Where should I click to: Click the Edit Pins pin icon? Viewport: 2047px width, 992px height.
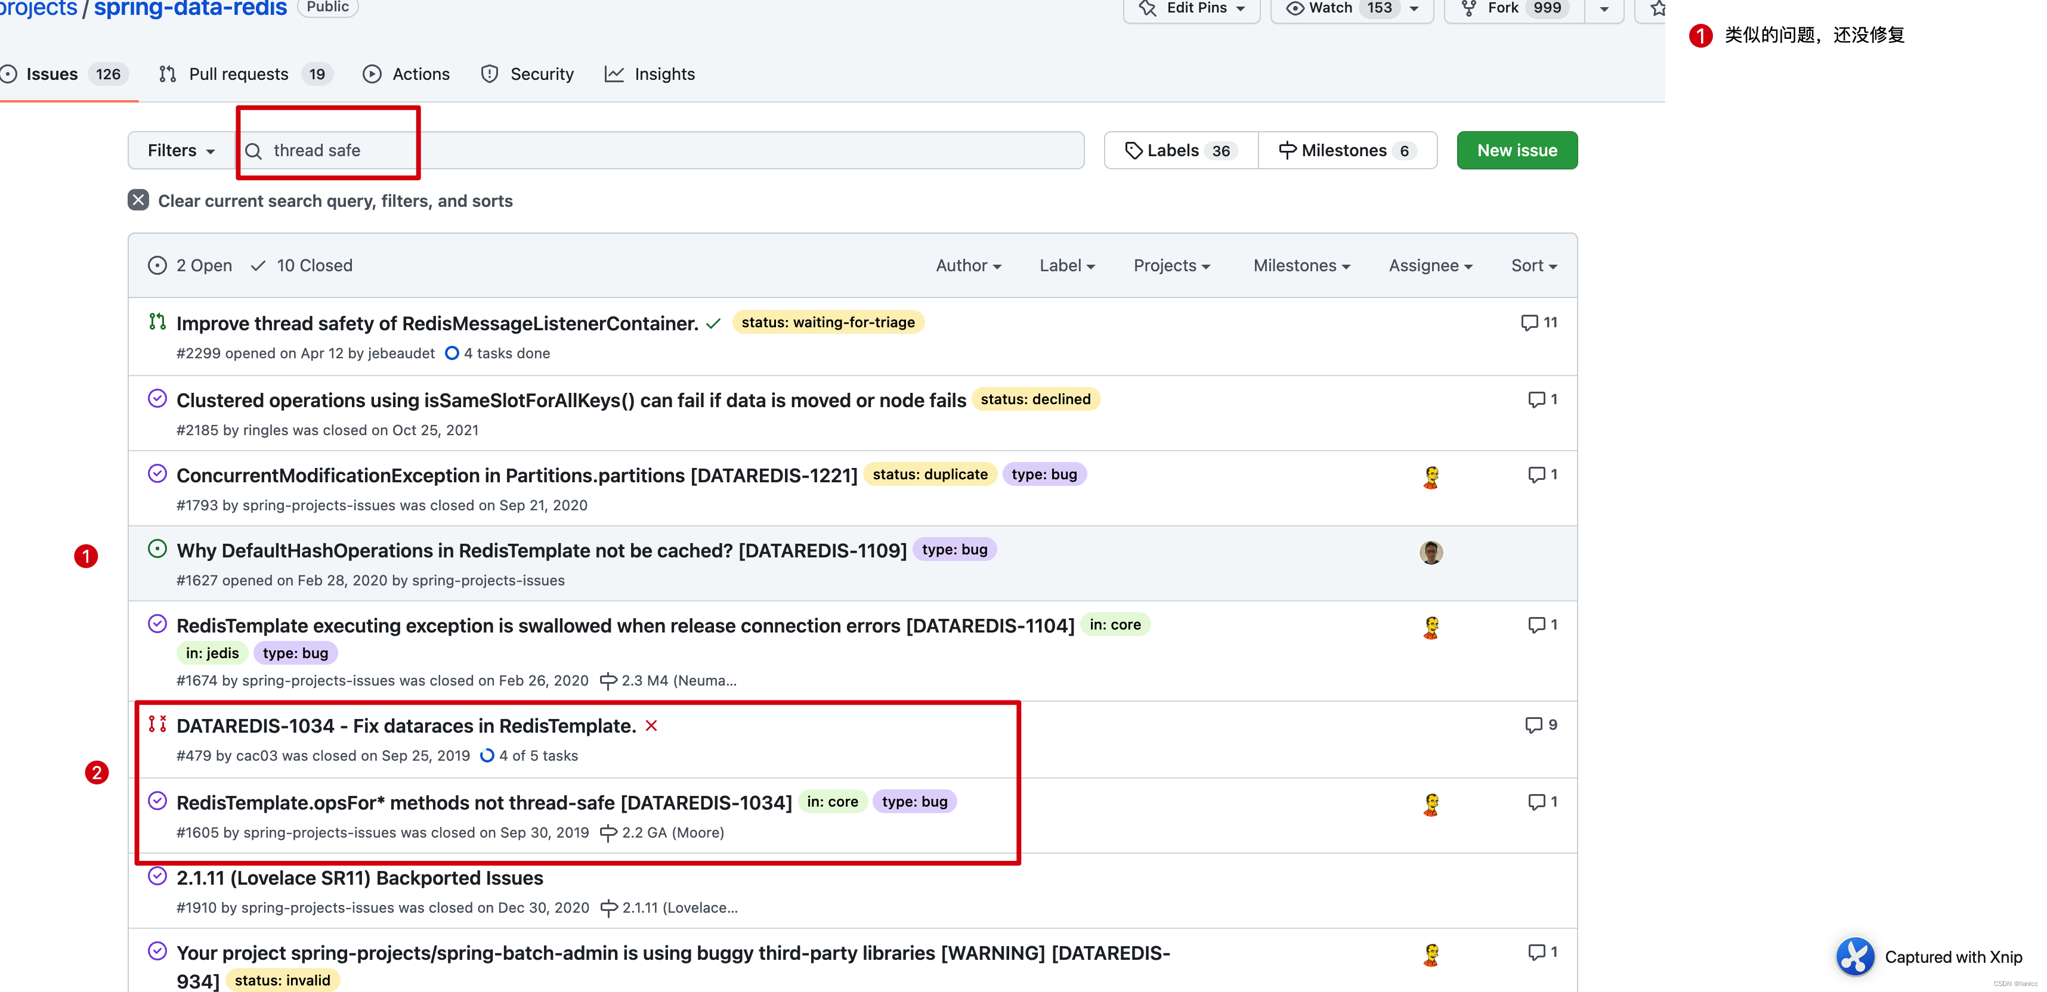click(1148, 8)
